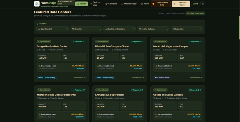Expand the All Cooling Architectures dropdown
Screen dimensions: 240x122
pos(119,29)
